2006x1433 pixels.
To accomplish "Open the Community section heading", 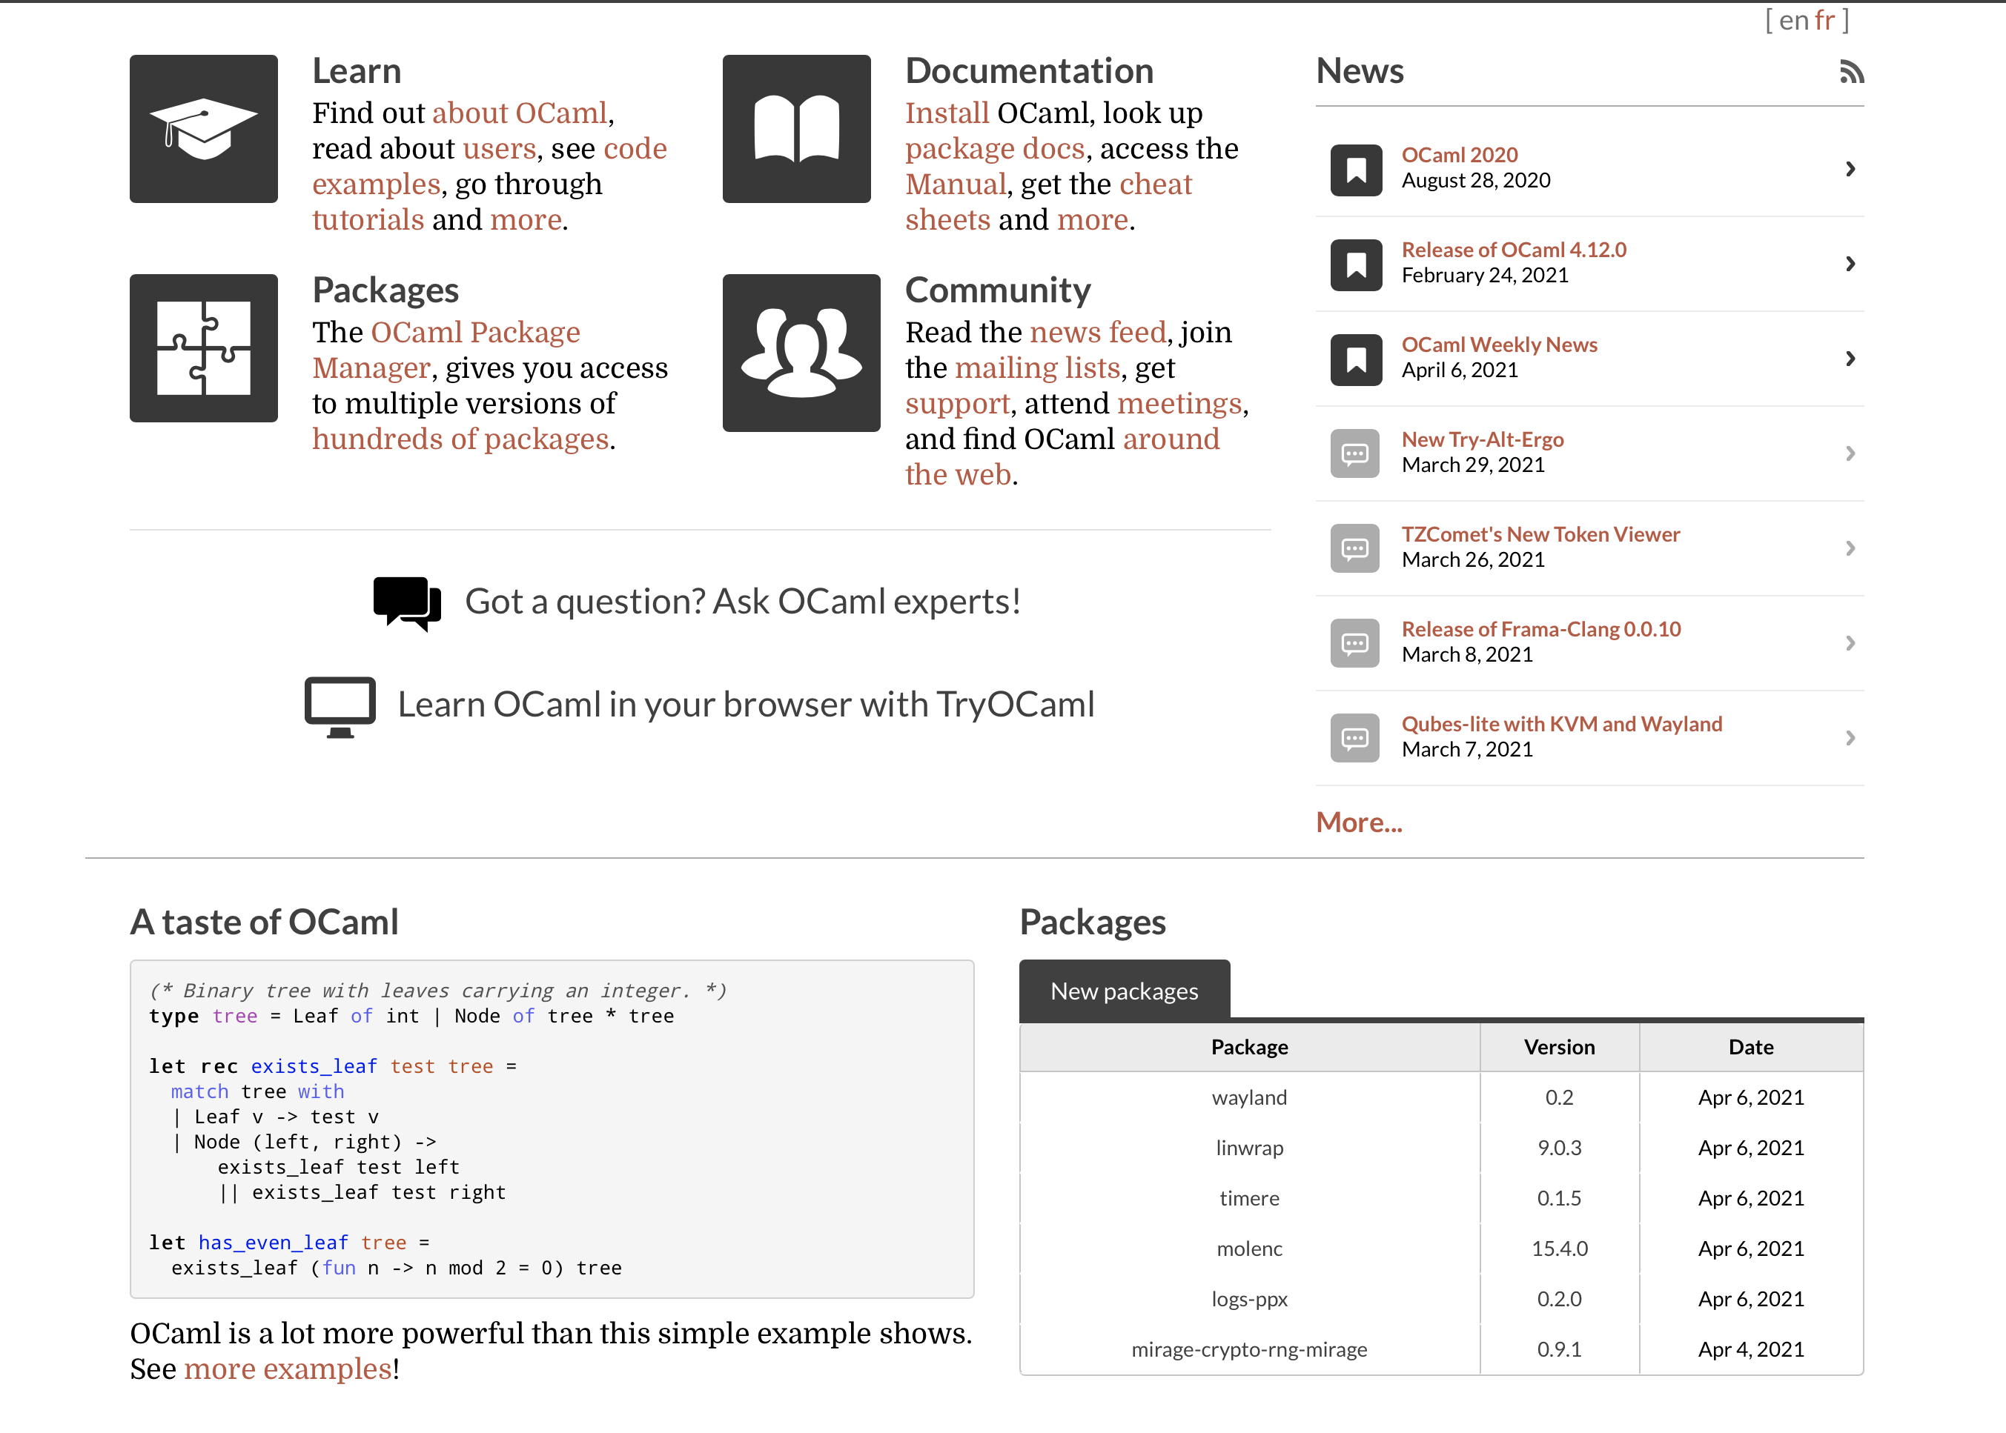I will coord(998,290).
